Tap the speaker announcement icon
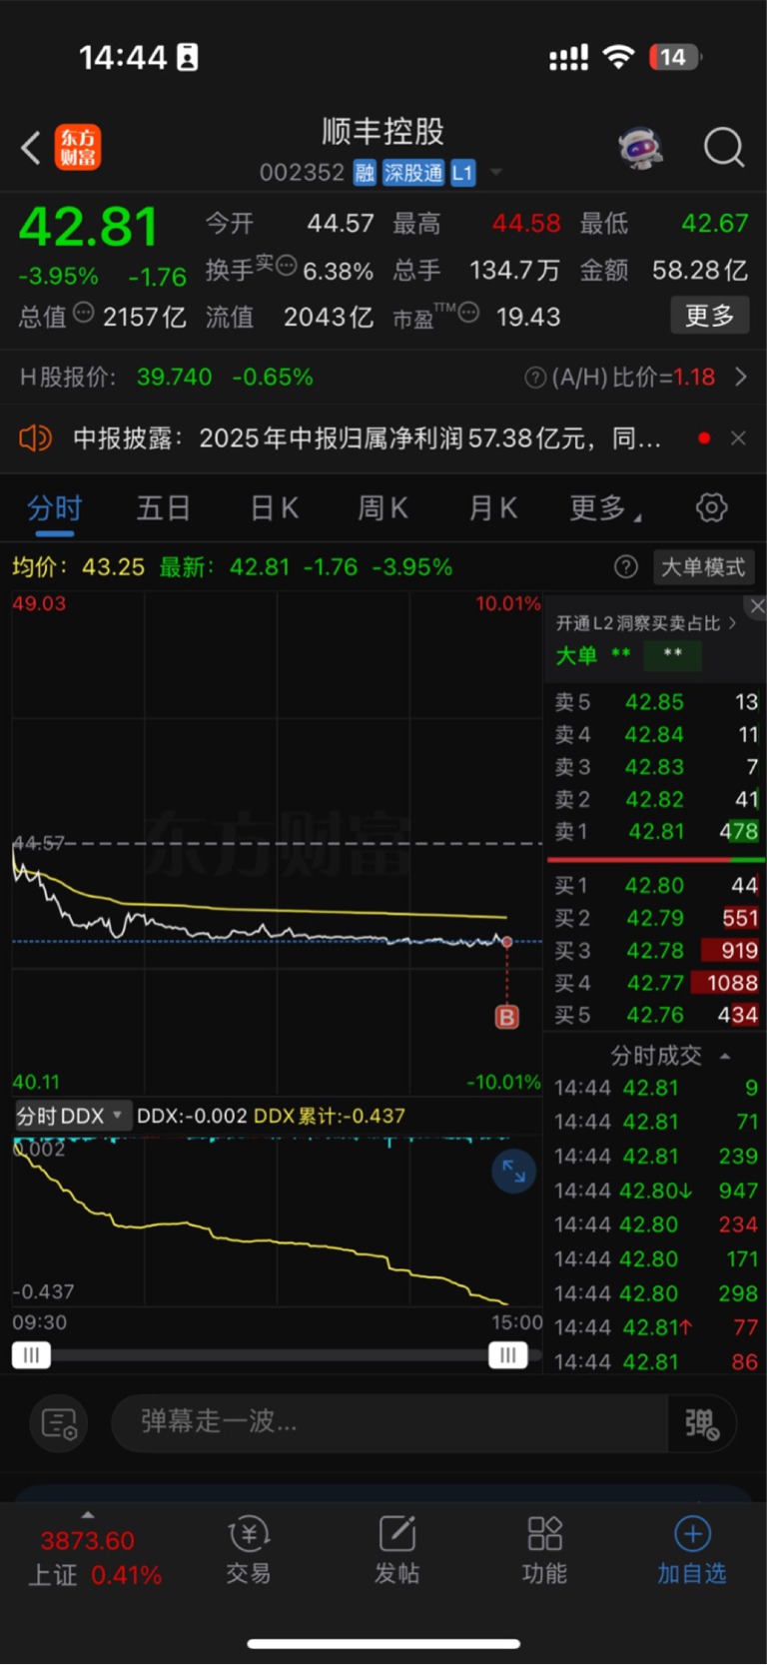767x1665 pixels. coord(35,437)
